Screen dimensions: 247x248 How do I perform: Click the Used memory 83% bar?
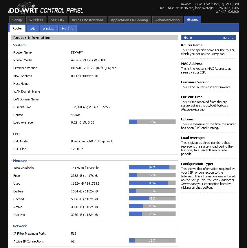(x=152, y=183)
